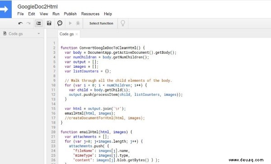Run the script with the play icon
The height and width of the screenshot is (164, 271).
point(70,23)
